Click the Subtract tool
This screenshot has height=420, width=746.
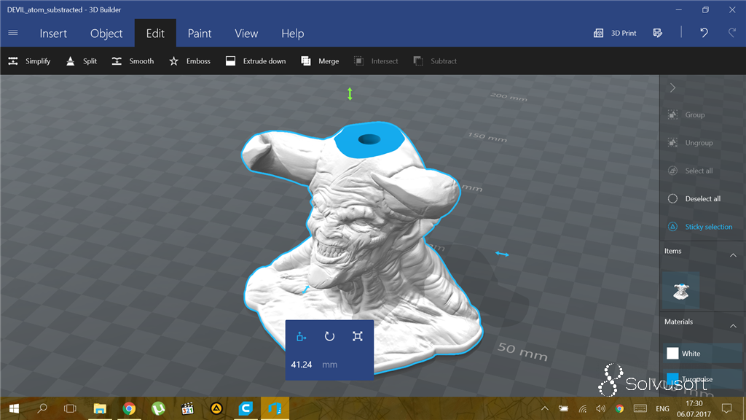coord(435,61)
